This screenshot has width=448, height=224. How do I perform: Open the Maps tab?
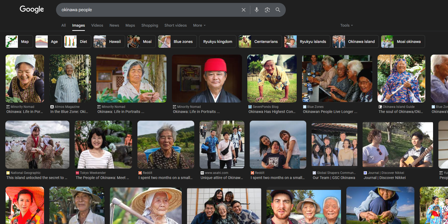coord(130,25)
